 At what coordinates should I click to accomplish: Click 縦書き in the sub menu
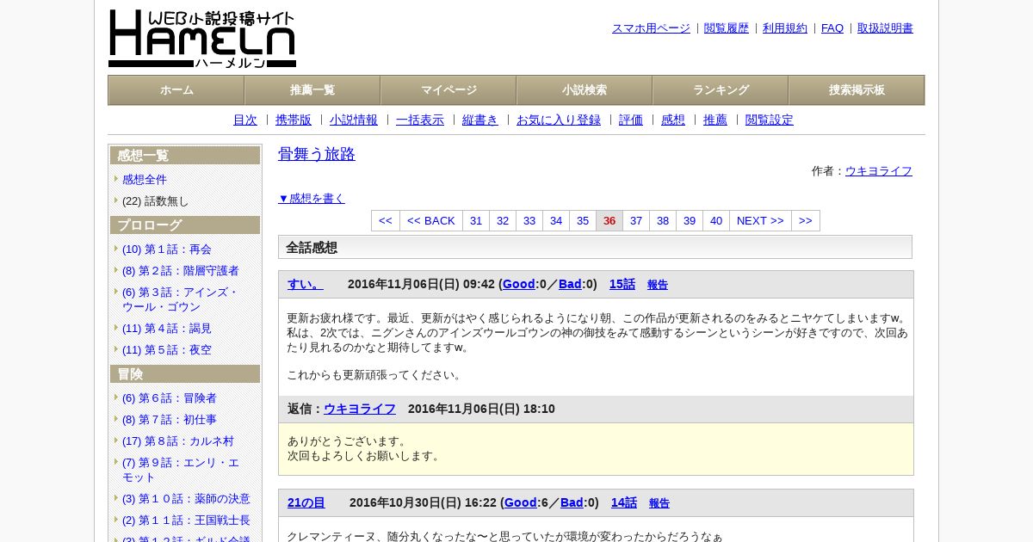(480, 120)
